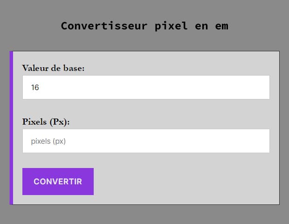
Task: Click the purple accent bar of the form
Action: (11, 127)
